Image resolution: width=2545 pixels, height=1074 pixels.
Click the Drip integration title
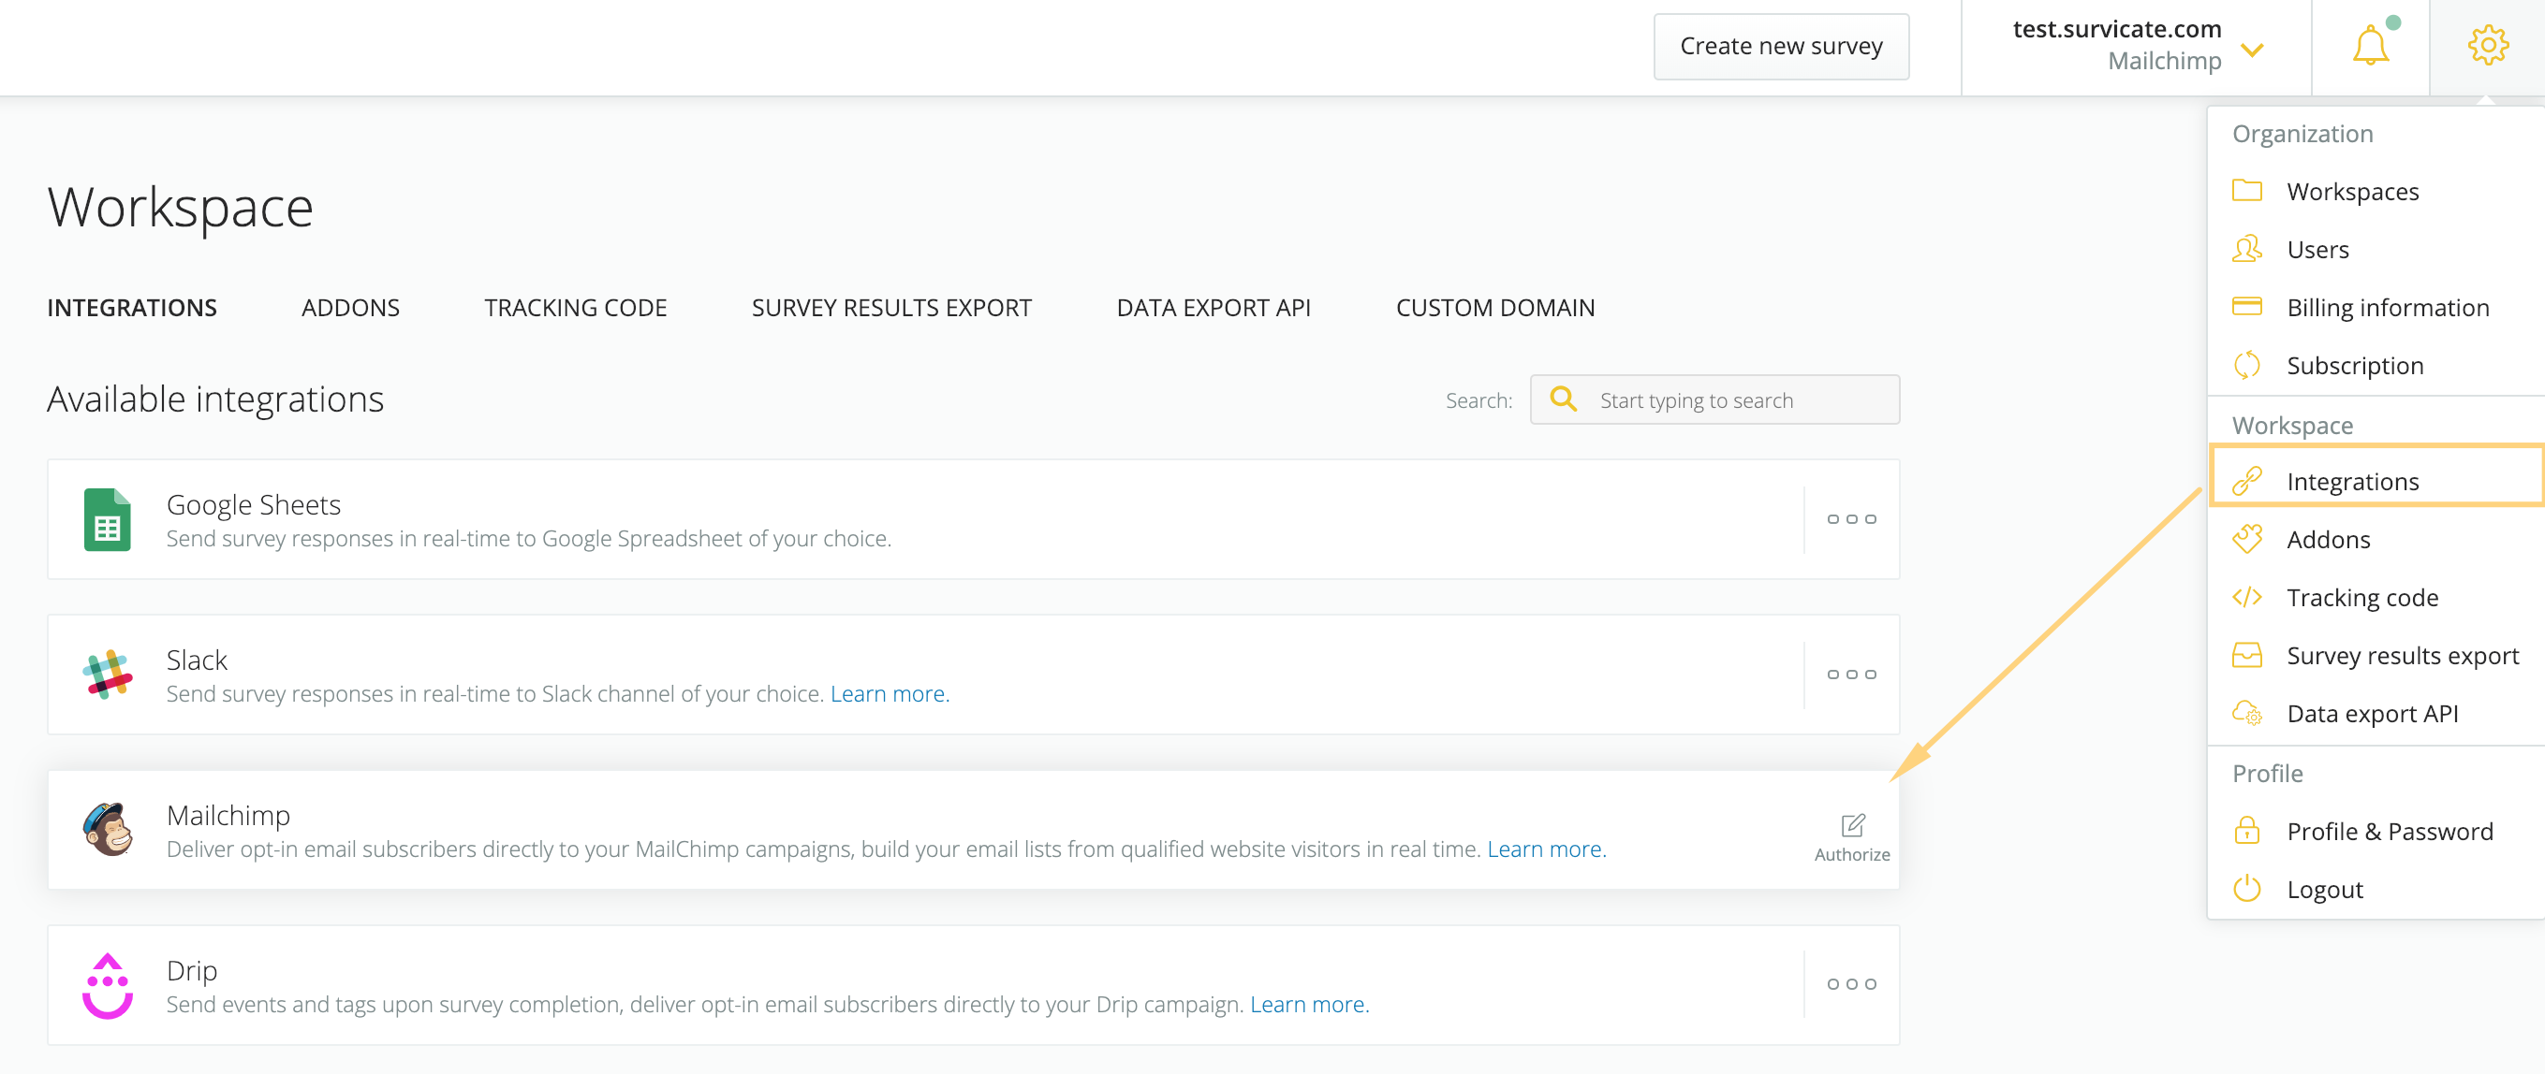pyautogui.click(x=192, y=971)
